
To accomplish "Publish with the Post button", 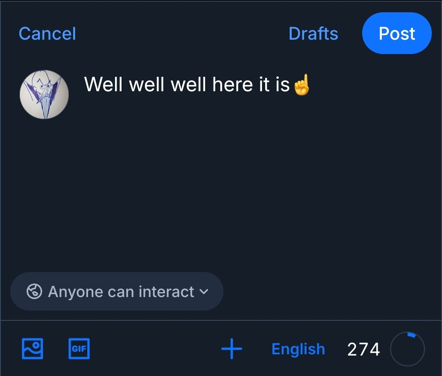I will [397, 34].
